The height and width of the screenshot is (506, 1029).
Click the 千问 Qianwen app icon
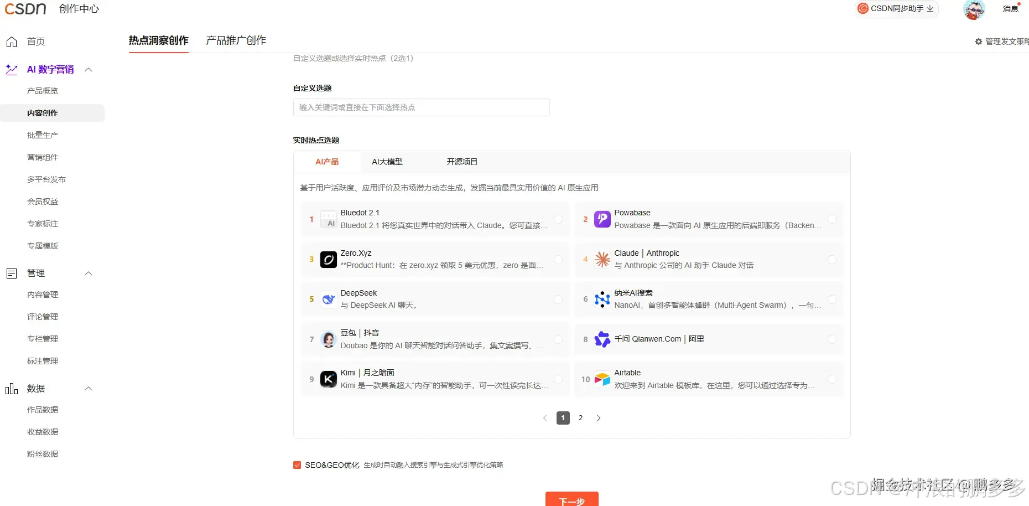(602, 339)
